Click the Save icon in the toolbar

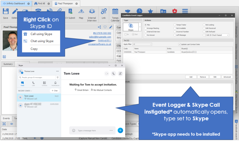click(5, 13)
